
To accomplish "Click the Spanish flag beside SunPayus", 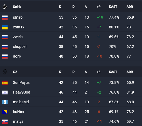I will [5, 83].
